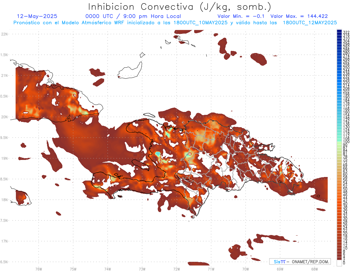Image resolution: width=353 pixels, height=273 pixels.
Task: Click the "322" value on the color scale
Action: tap(346, 32)
